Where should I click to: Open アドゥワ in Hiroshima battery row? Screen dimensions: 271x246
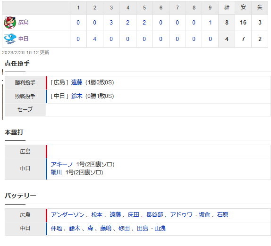[x=181, y=215]
